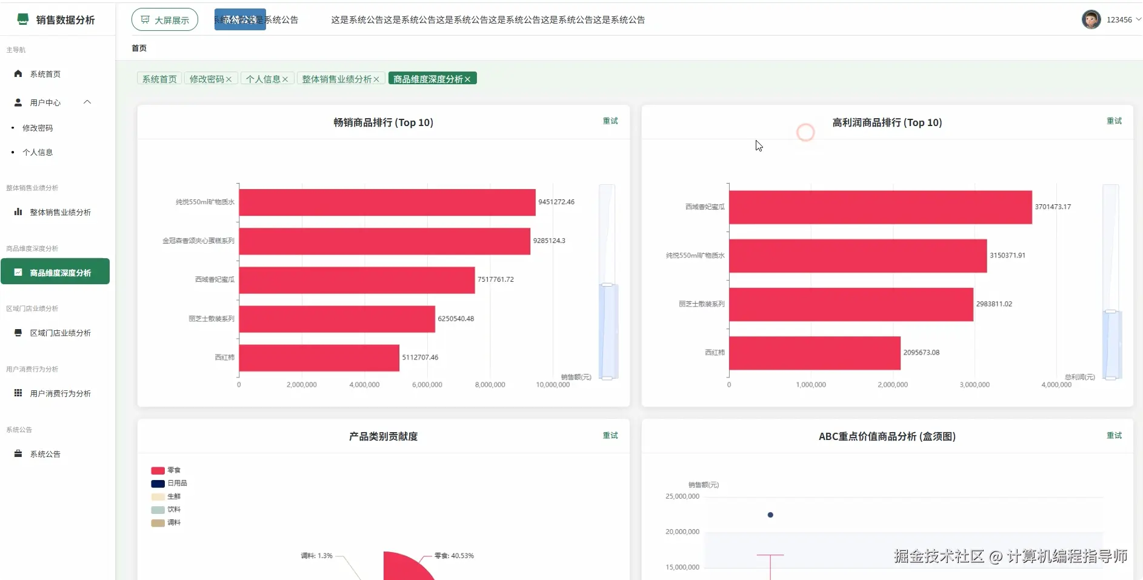Close the 整体销售业绩分析 tab
Viewport: 1143px width, 580px height.
pyautogui.click(x=376, y=79)
